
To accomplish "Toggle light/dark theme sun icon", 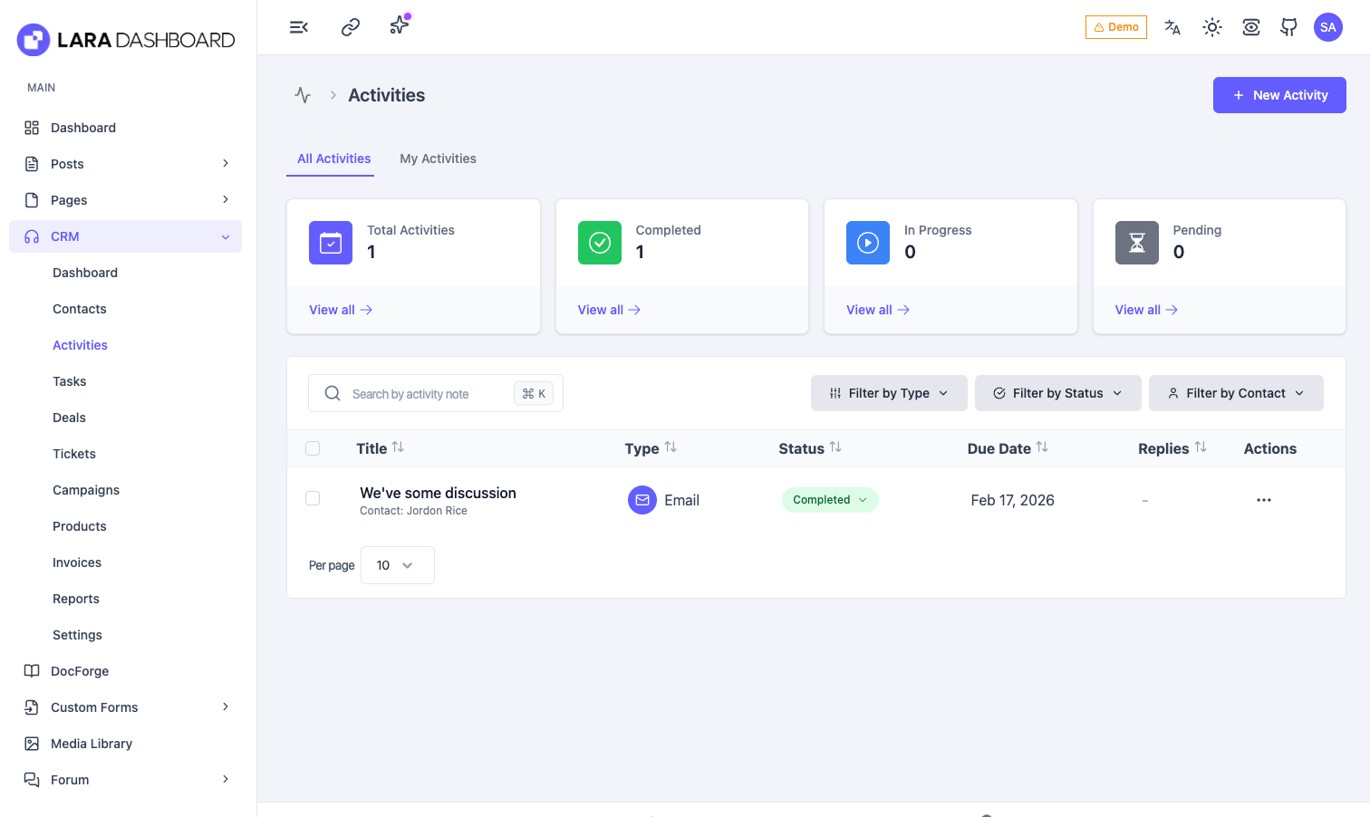I will click(x=1211, y=27).
